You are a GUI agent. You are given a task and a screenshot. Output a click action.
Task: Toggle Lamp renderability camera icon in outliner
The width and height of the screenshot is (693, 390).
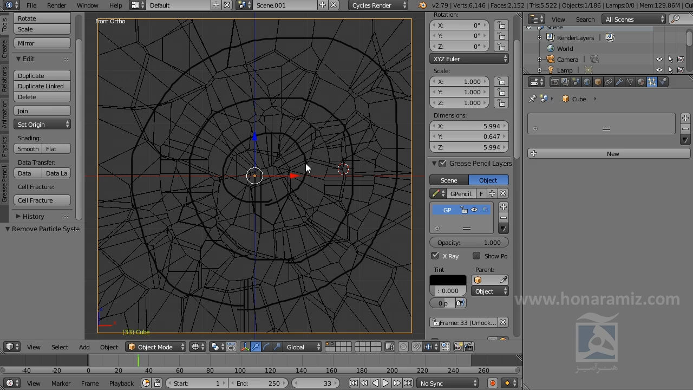coord(681,70)
